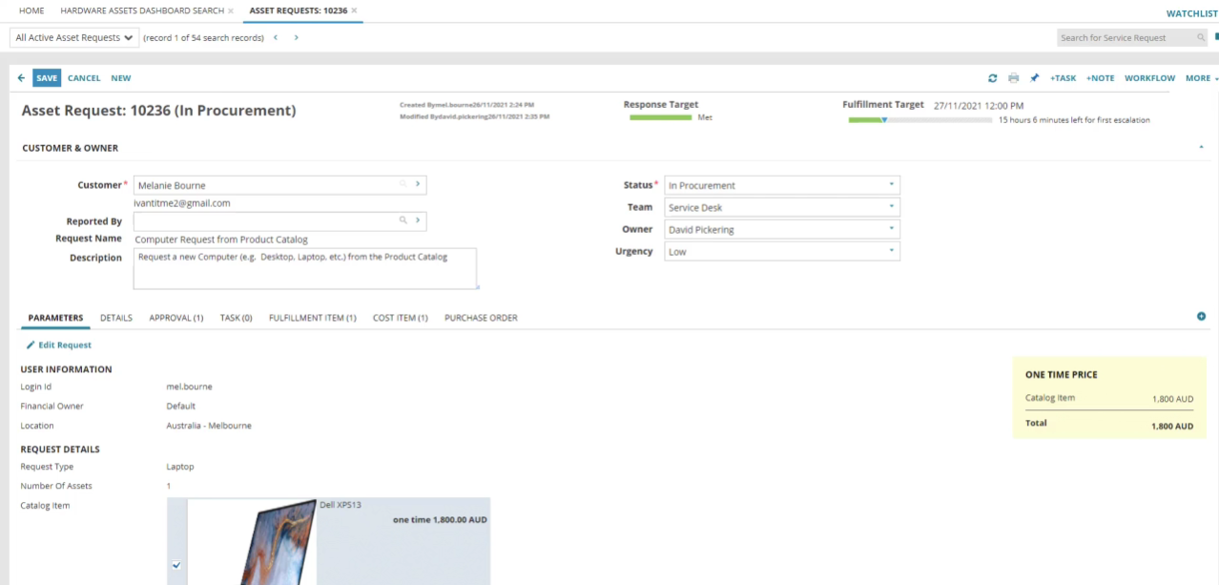
Task: Collapse the Customer & Owner section
Action: click(1201, 148)
